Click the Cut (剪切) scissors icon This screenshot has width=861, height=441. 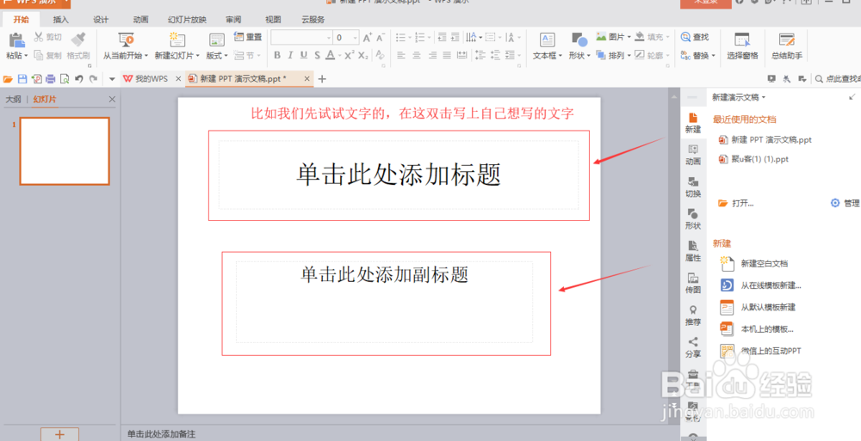point(39,37)
